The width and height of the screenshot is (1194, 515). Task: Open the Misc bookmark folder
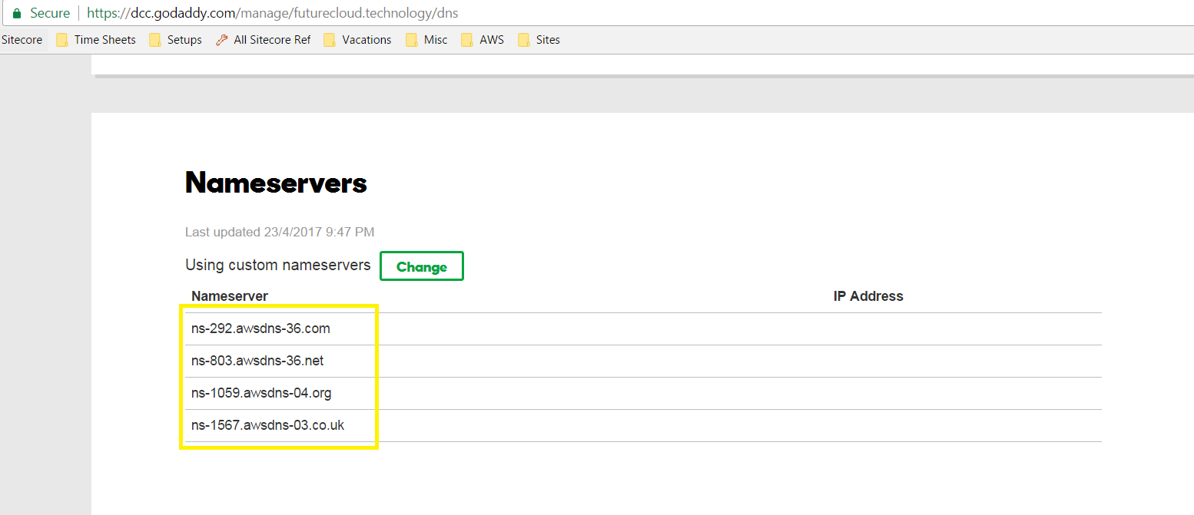tap(426, 40)
